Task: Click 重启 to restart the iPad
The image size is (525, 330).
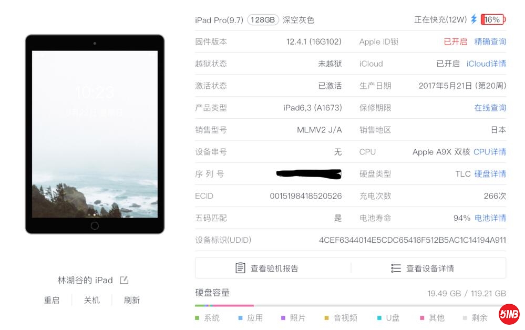Action: 52,300
